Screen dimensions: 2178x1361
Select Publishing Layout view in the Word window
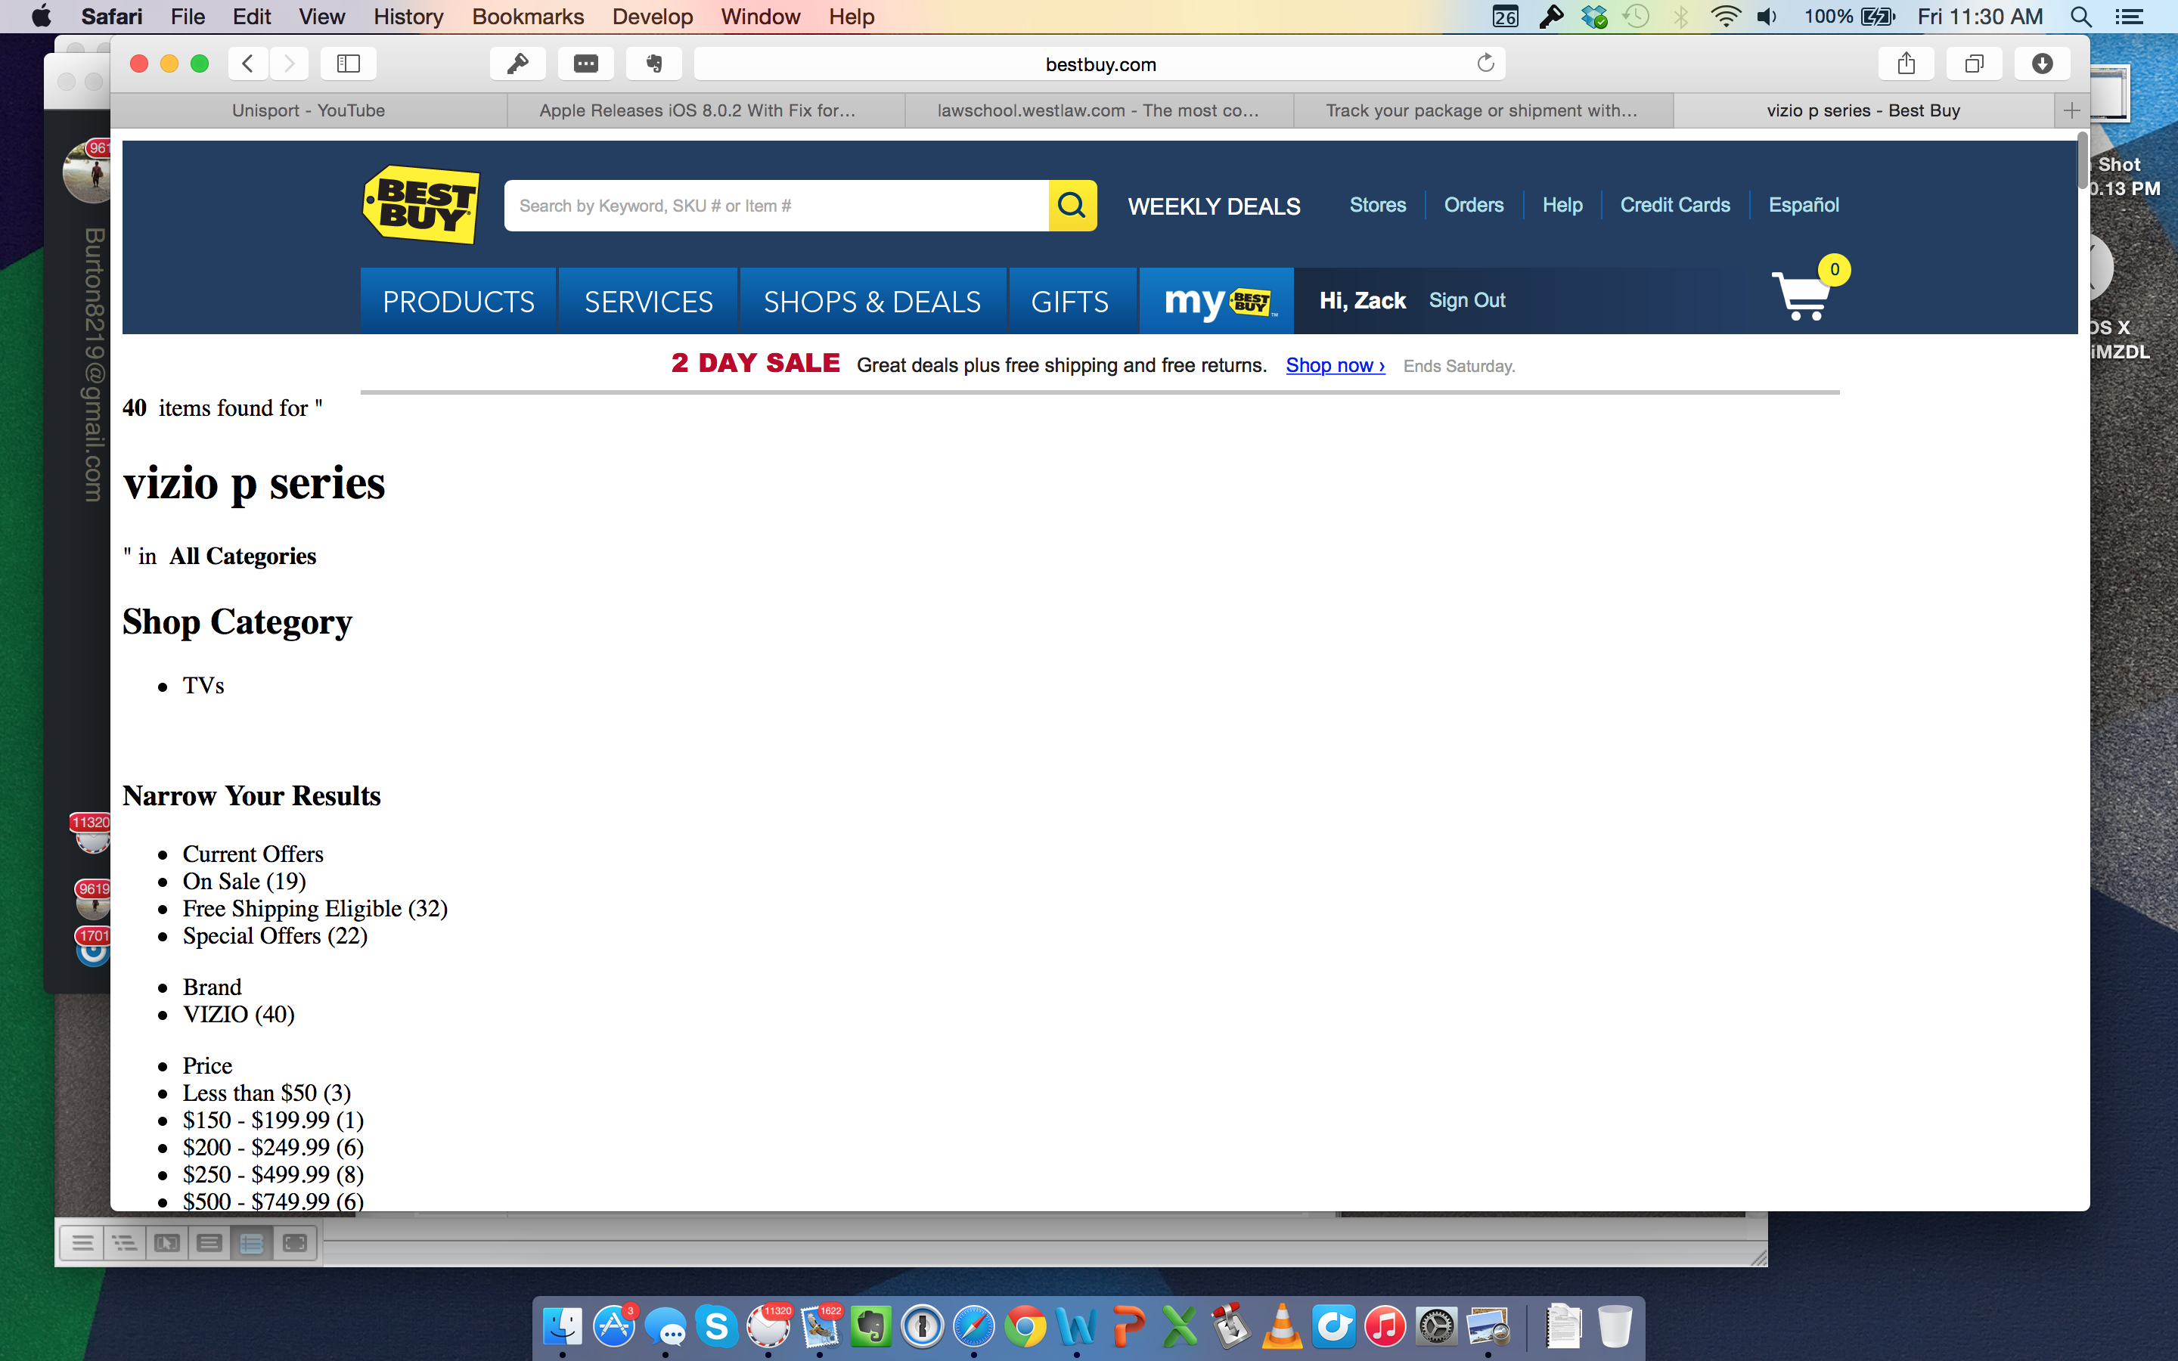pyautogui.click(x=166, y=1243)
